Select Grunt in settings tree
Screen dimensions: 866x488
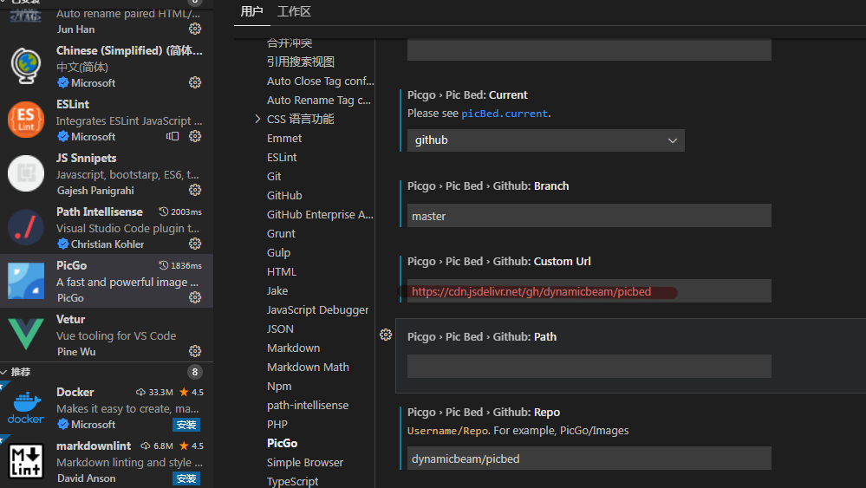(x=281, y=233)
